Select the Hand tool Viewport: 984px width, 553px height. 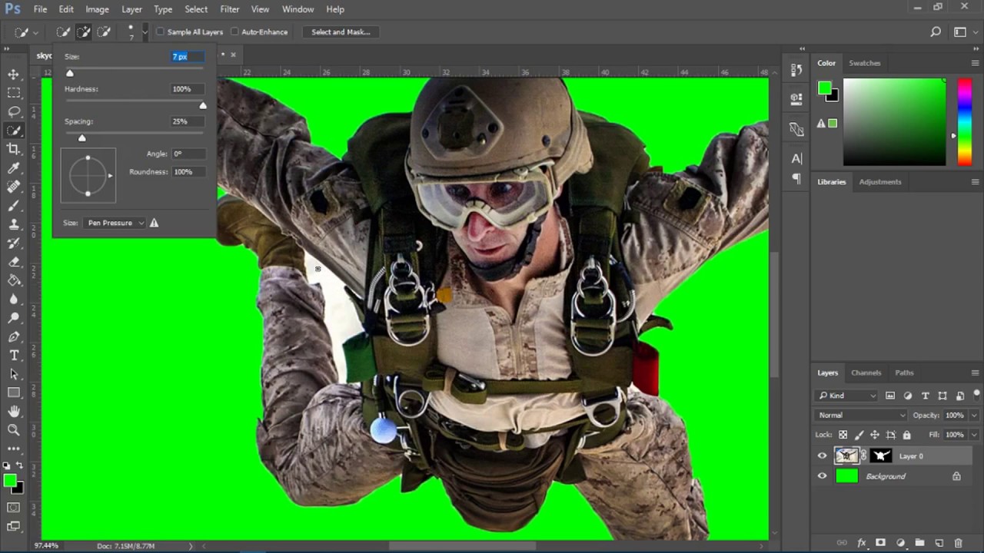pos(14,412)
